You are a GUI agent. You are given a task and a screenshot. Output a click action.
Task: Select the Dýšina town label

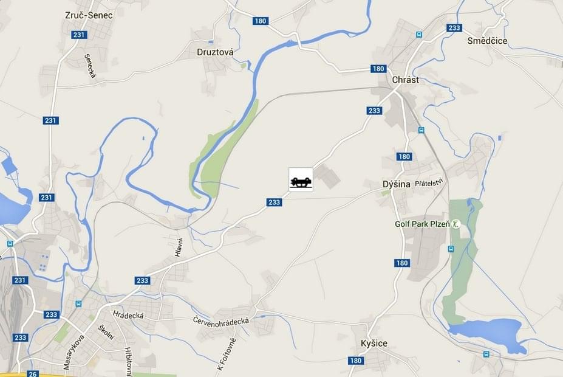tap(397, 184)
